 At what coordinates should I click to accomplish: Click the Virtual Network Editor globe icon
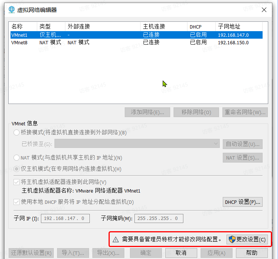click(12, 10)
